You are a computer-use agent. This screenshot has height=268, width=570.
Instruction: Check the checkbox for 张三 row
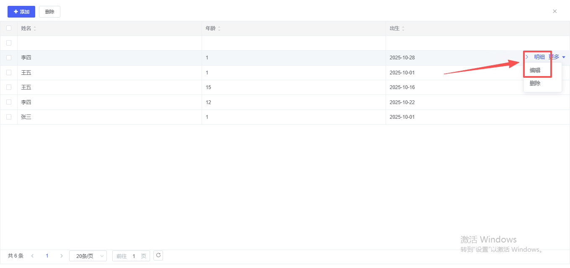coord(9,117)
